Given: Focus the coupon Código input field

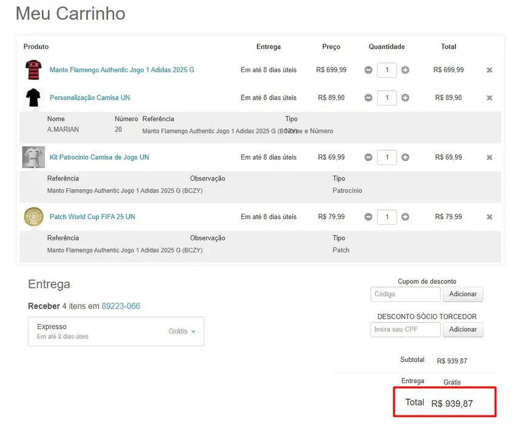Looking at the screenshot, I should (x=405, y=294).
